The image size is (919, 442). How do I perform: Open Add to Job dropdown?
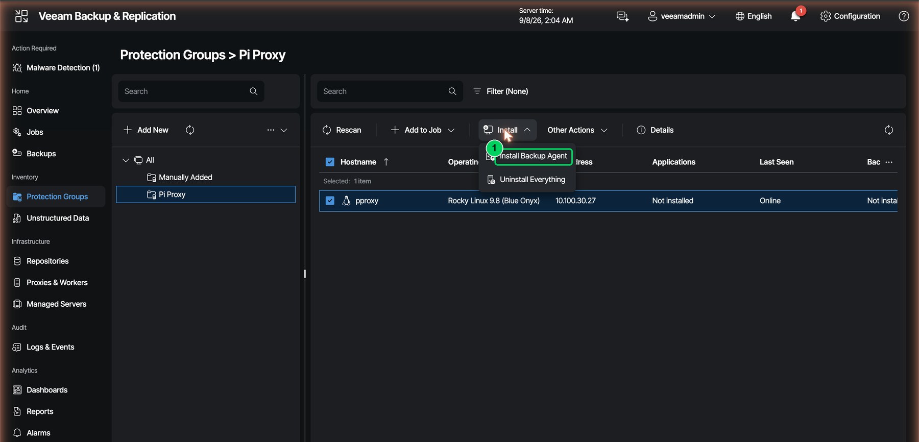[x=422, y=130]
